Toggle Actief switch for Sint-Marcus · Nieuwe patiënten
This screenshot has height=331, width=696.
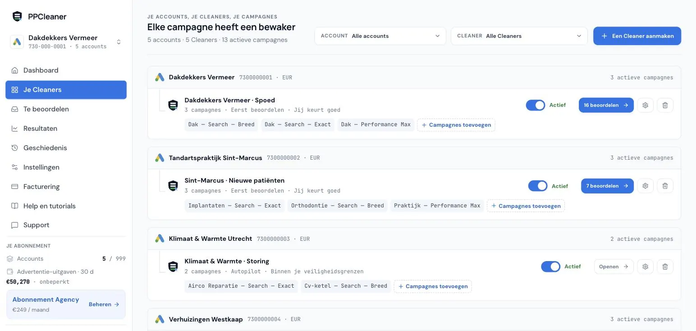pos(538,186)
